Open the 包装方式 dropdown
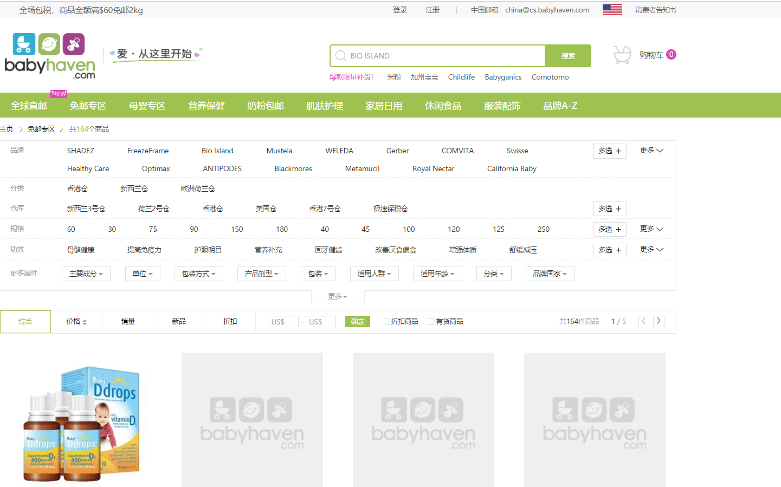781x487 pixels. pos(199,274)
